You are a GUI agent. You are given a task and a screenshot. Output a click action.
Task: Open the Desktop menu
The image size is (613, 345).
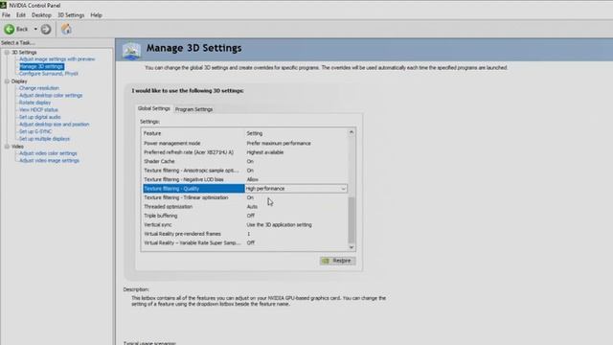coord(41,15)
